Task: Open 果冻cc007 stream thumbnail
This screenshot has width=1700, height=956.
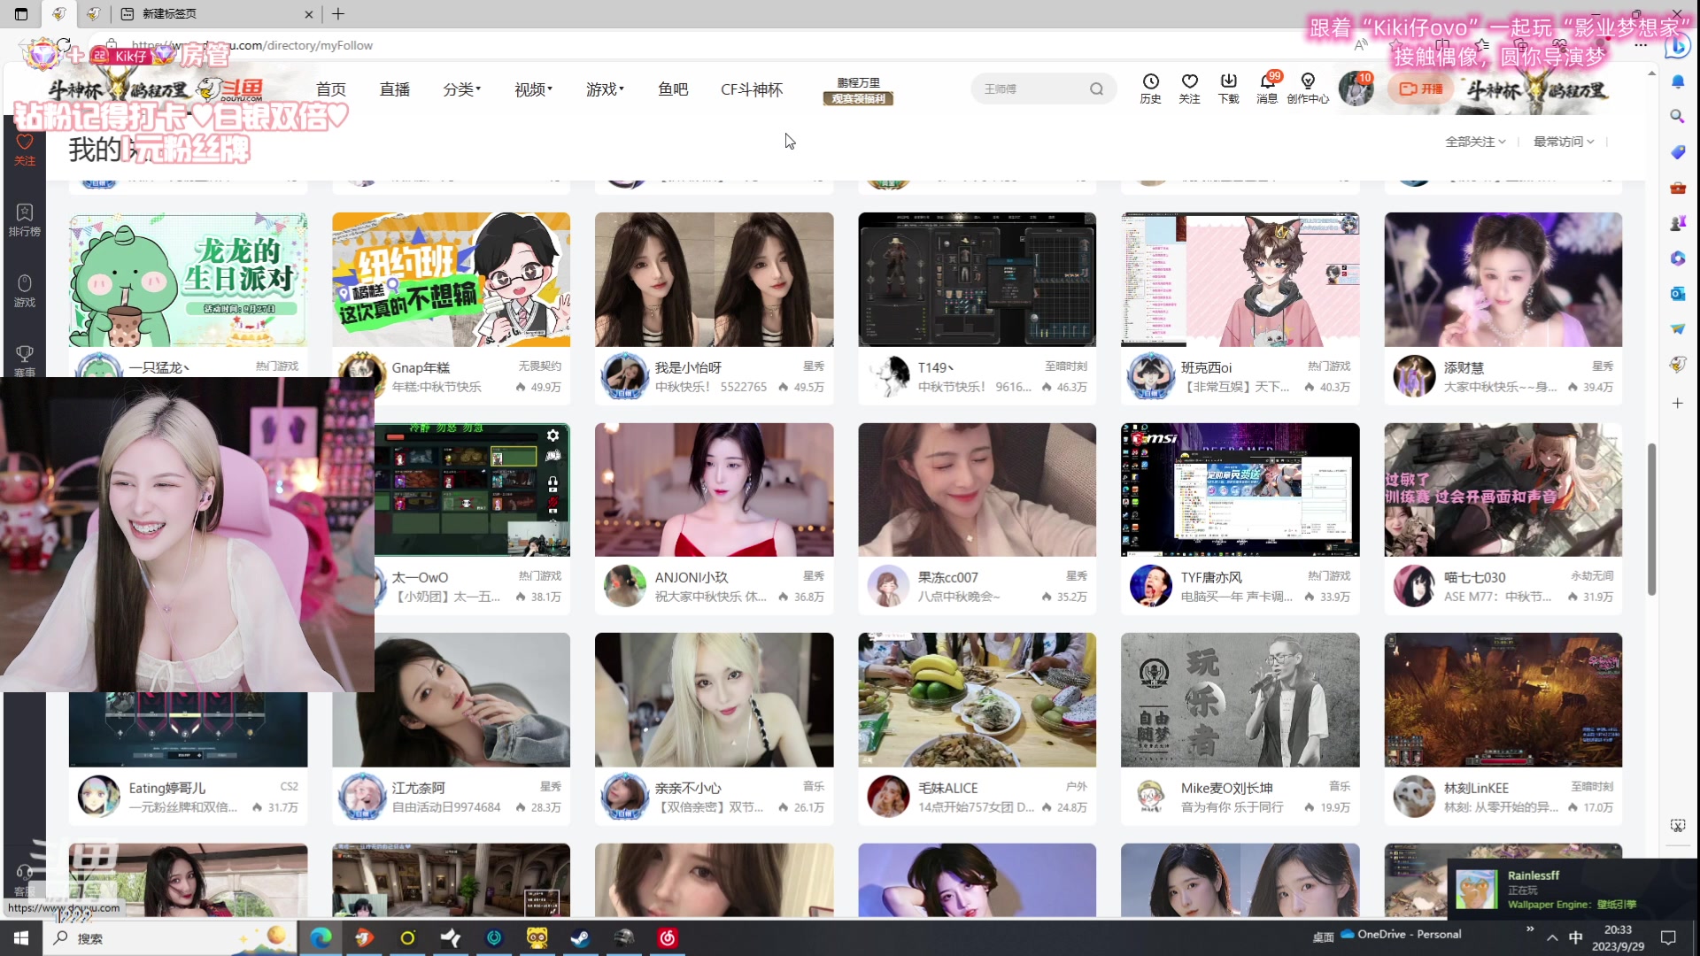Action: (977, 490)
